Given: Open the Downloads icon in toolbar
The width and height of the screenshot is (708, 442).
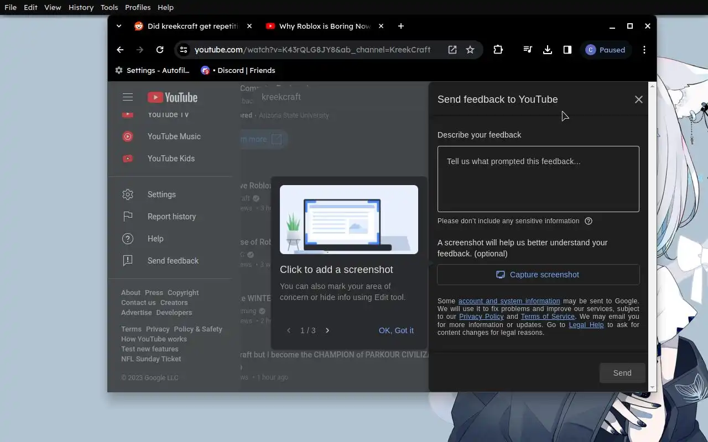Looking at the screenshot, I should 548,50.
